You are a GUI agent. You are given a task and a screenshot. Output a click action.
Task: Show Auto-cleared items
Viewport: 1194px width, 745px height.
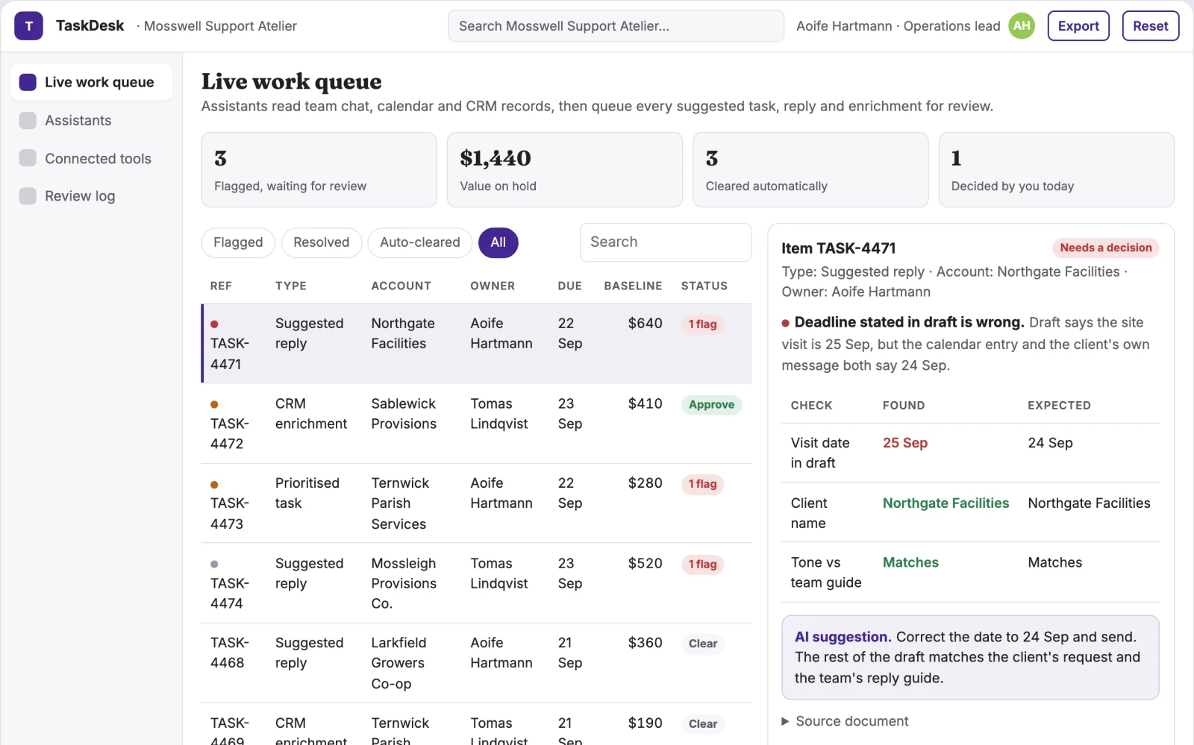[x=419, y=242]
